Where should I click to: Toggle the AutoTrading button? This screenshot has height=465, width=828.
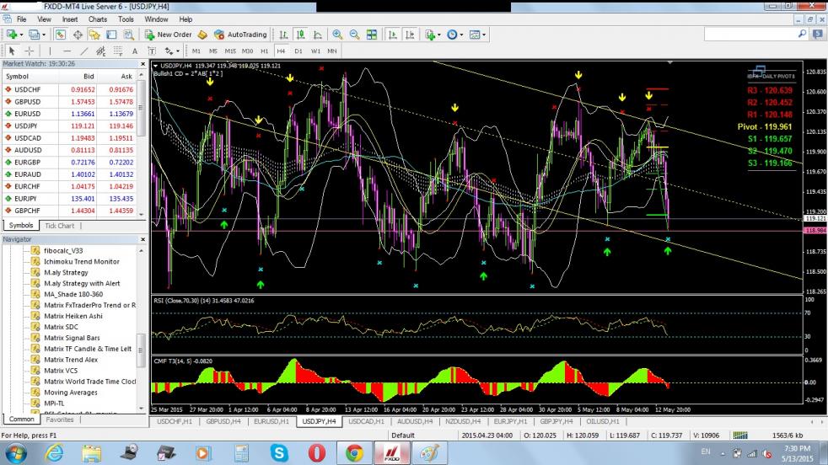pos(239,35)
